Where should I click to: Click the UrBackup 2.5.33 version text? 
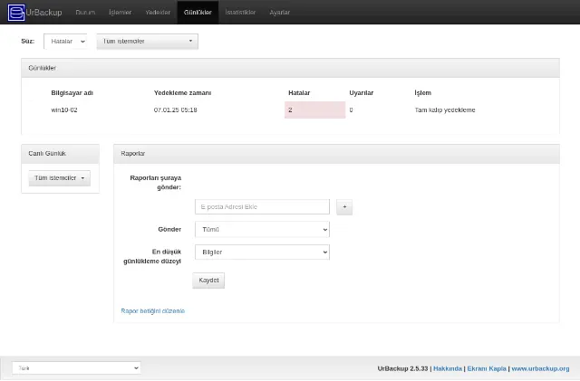coord(402,369)
